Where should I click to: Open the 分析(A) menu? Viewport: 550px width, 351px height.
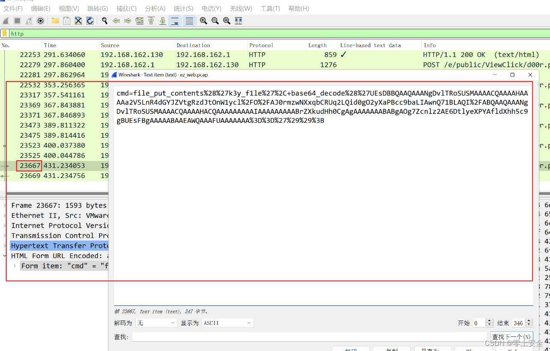pos(155,9)
